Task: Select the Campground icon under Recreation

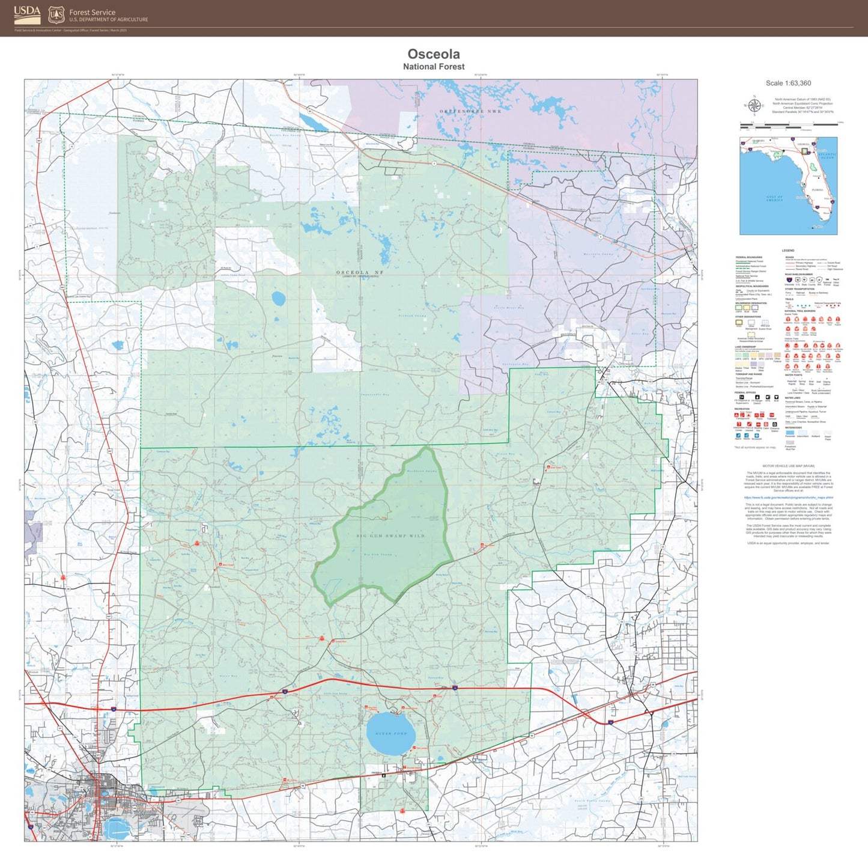Action: [737, 414]
